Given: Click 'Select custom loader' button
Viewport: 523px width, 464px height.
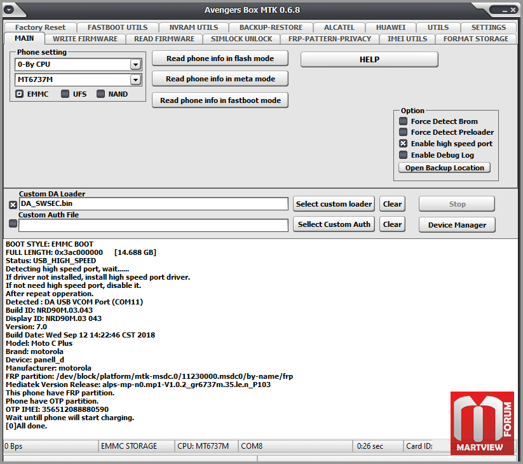Looking at the screenshot, I should pyautogui.click(x=334, y=204).
